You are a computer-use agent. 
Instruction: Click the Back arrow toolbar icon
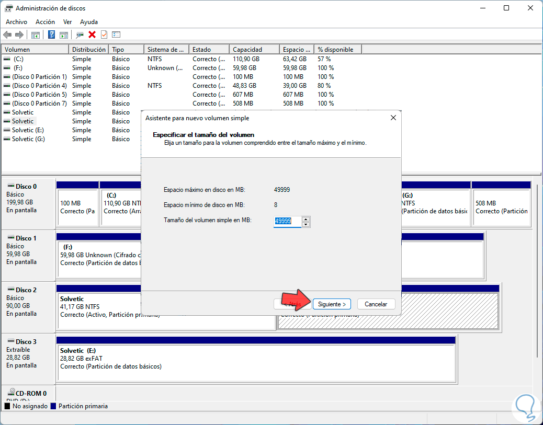7,35
